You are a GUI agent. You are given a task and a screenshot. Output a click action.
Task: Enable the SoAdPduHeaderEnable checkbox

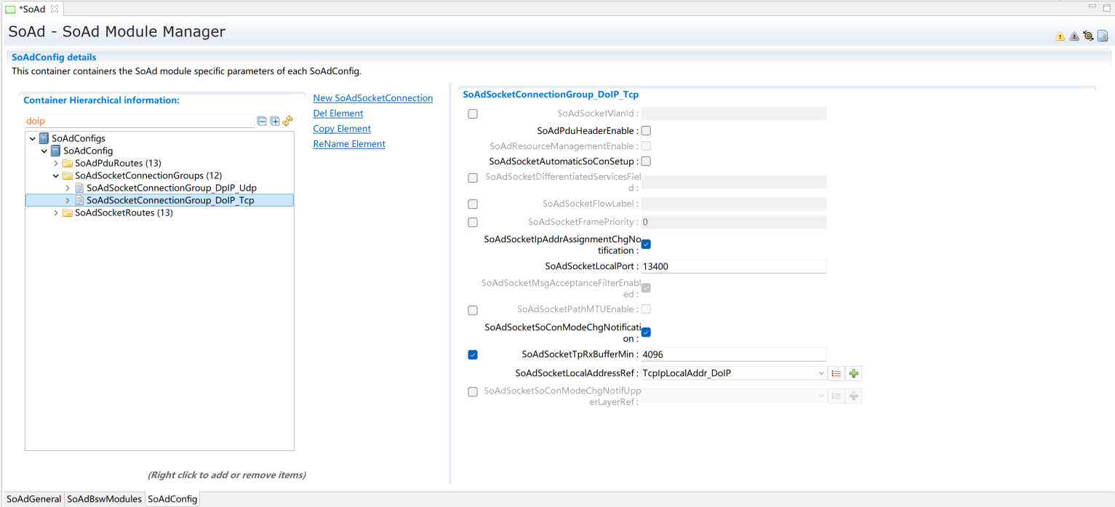point(646,131)
